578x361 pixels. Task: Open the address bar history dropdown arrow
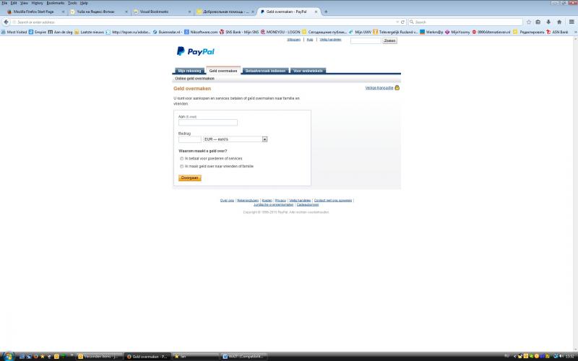(397, 22)
